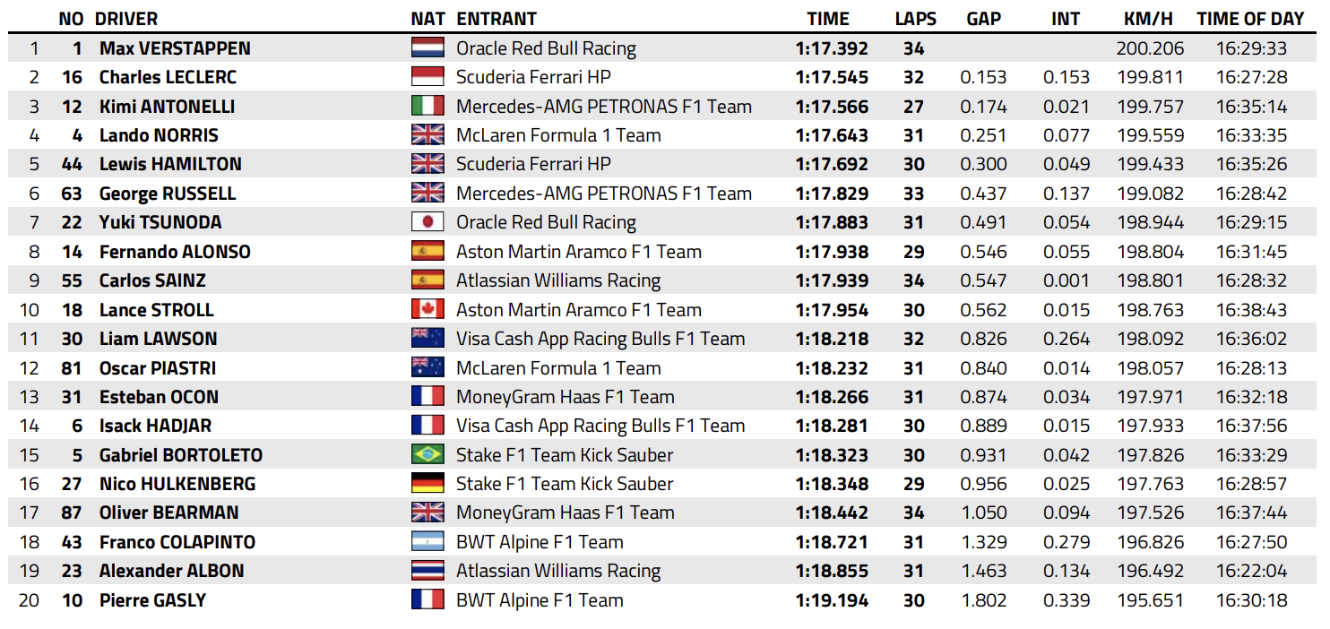Click the Thai flag beside Alexander Albon
Viewport: 1330px width, 629px height.
tap(427, 571)
